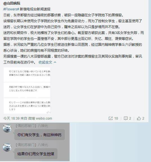Open the 微博 weibo.com source link
The image size is (151, 162).
(x=40, y=118)
